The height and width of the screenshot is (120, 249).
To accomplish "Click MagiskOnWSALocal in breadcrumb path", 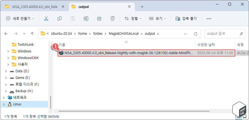I will [124, 34].
